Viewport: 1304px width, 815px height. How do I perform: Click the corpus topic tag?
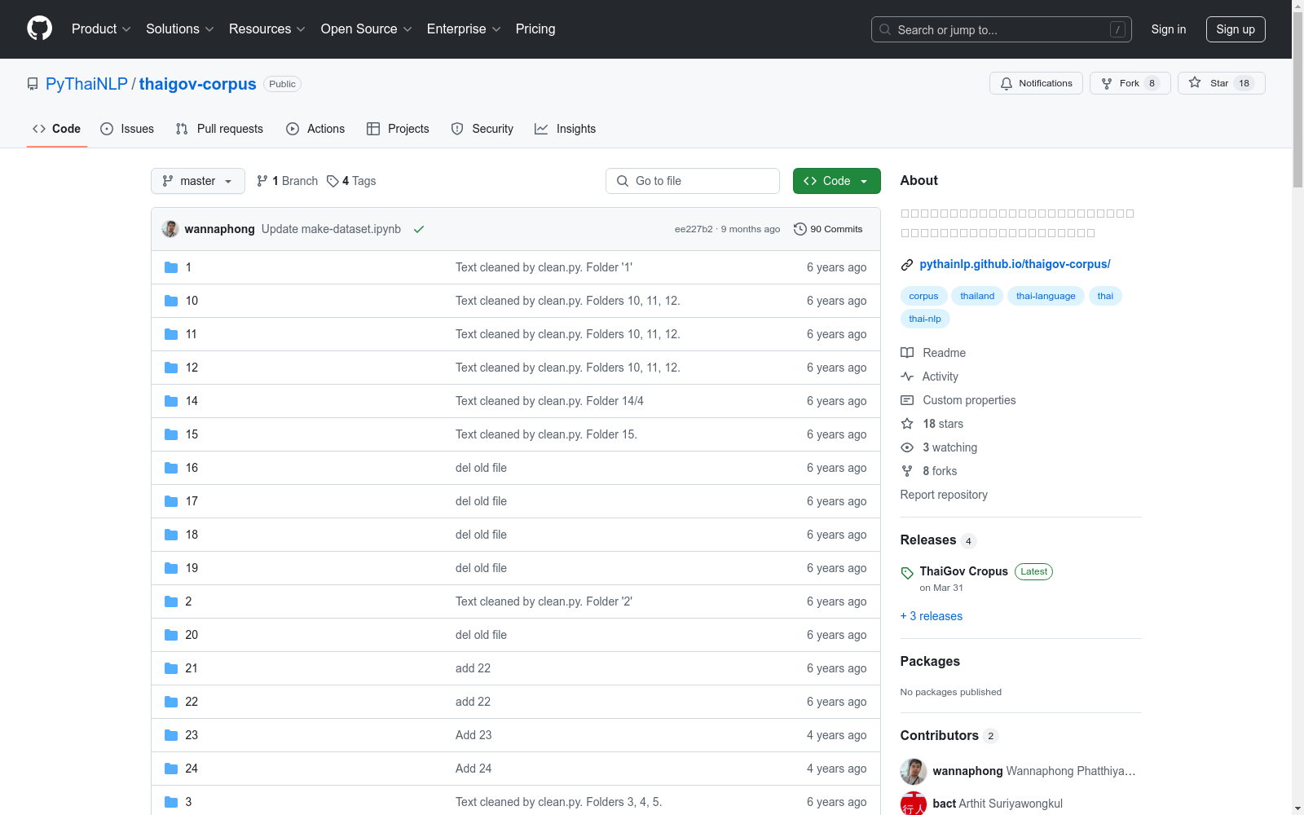tap(923, 296)
